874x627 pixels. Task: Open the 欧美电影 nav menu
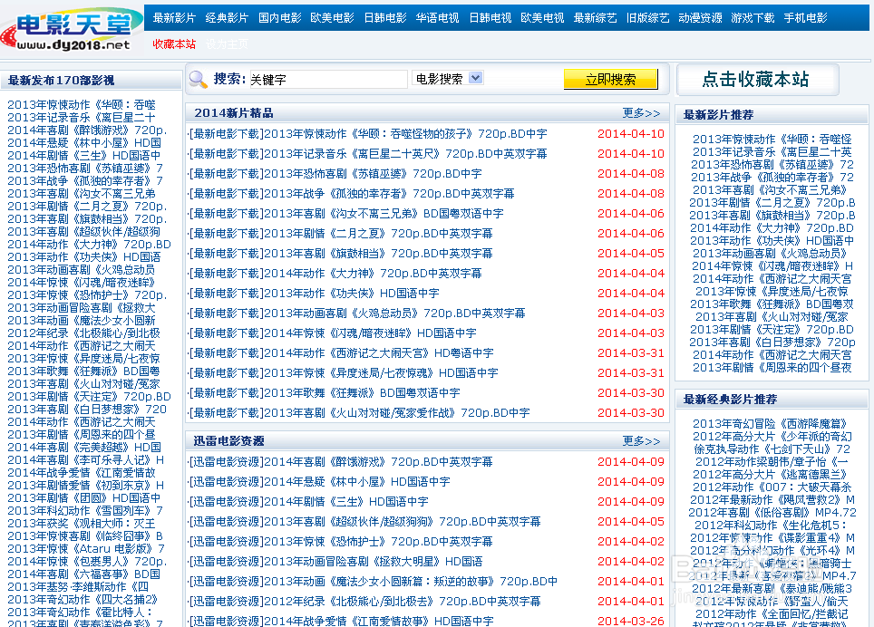pos(332,18)
